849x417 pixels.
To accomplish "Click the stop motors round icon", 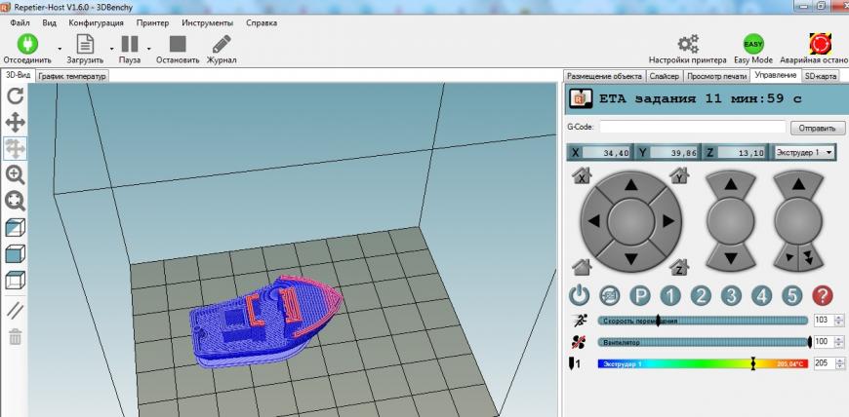I will tap(610, 295).
